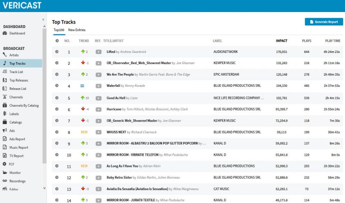Expand row details for WHUSS NEXT
345x203 pixels.
(x=57, y=132)
